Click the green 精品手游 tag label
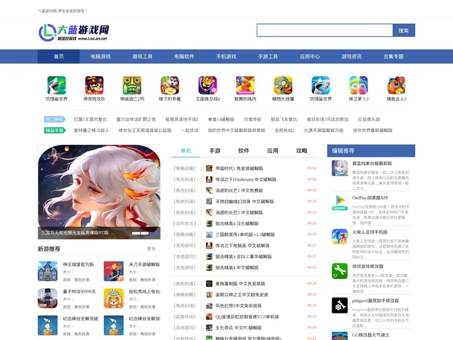 pos(55,130)
